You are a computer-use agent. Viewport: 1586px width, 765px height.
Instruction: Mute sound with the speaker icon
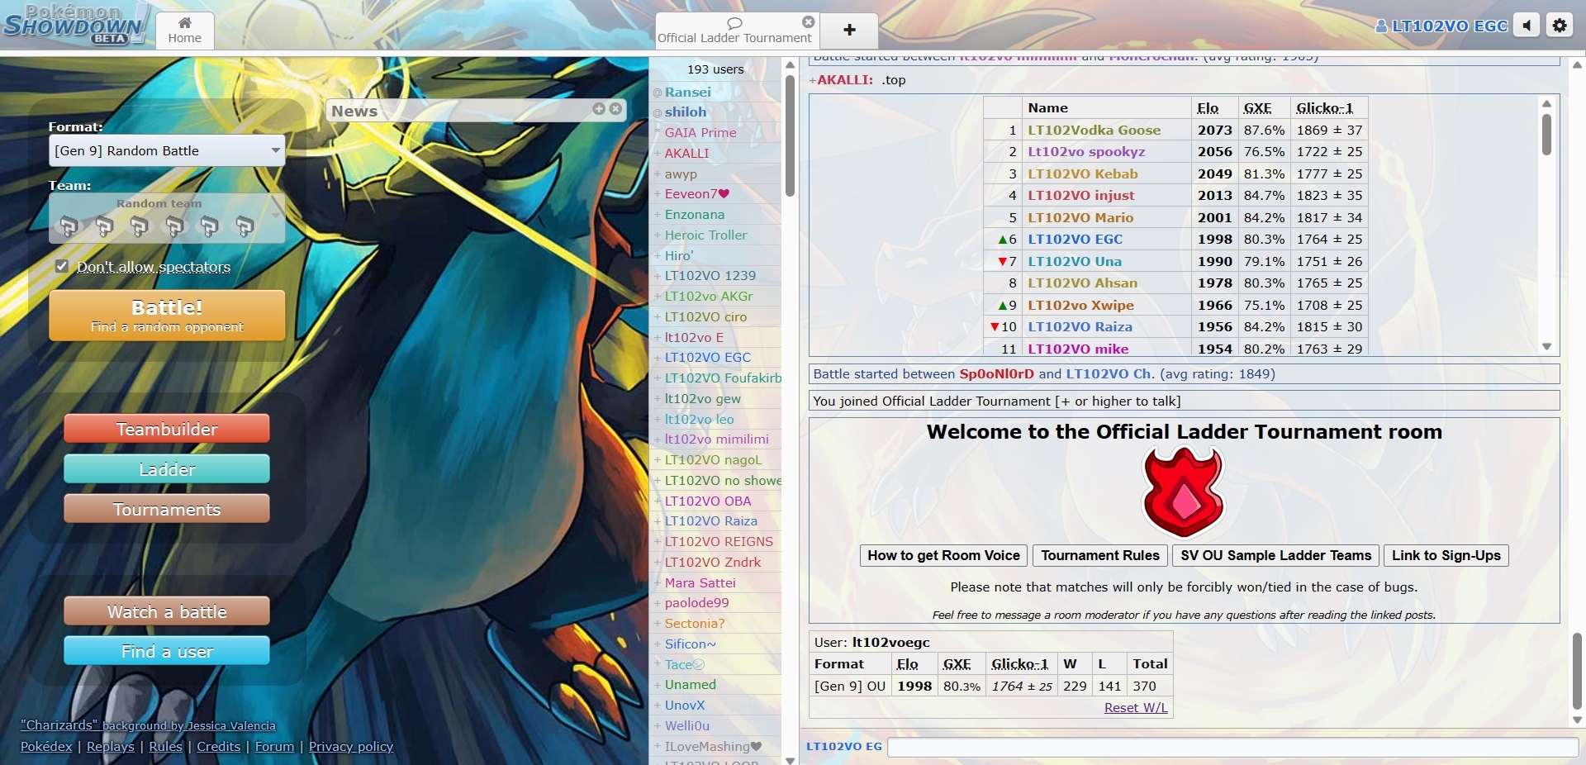[x=1527, y=26]
